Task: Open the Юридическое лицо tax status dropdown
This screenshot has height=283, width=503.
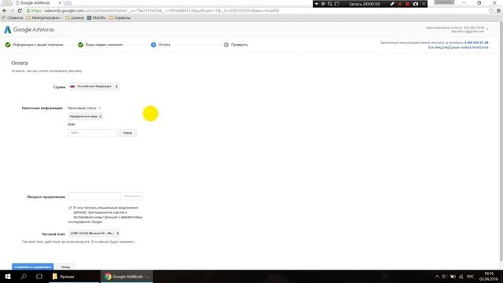Action: coord(85,116)
